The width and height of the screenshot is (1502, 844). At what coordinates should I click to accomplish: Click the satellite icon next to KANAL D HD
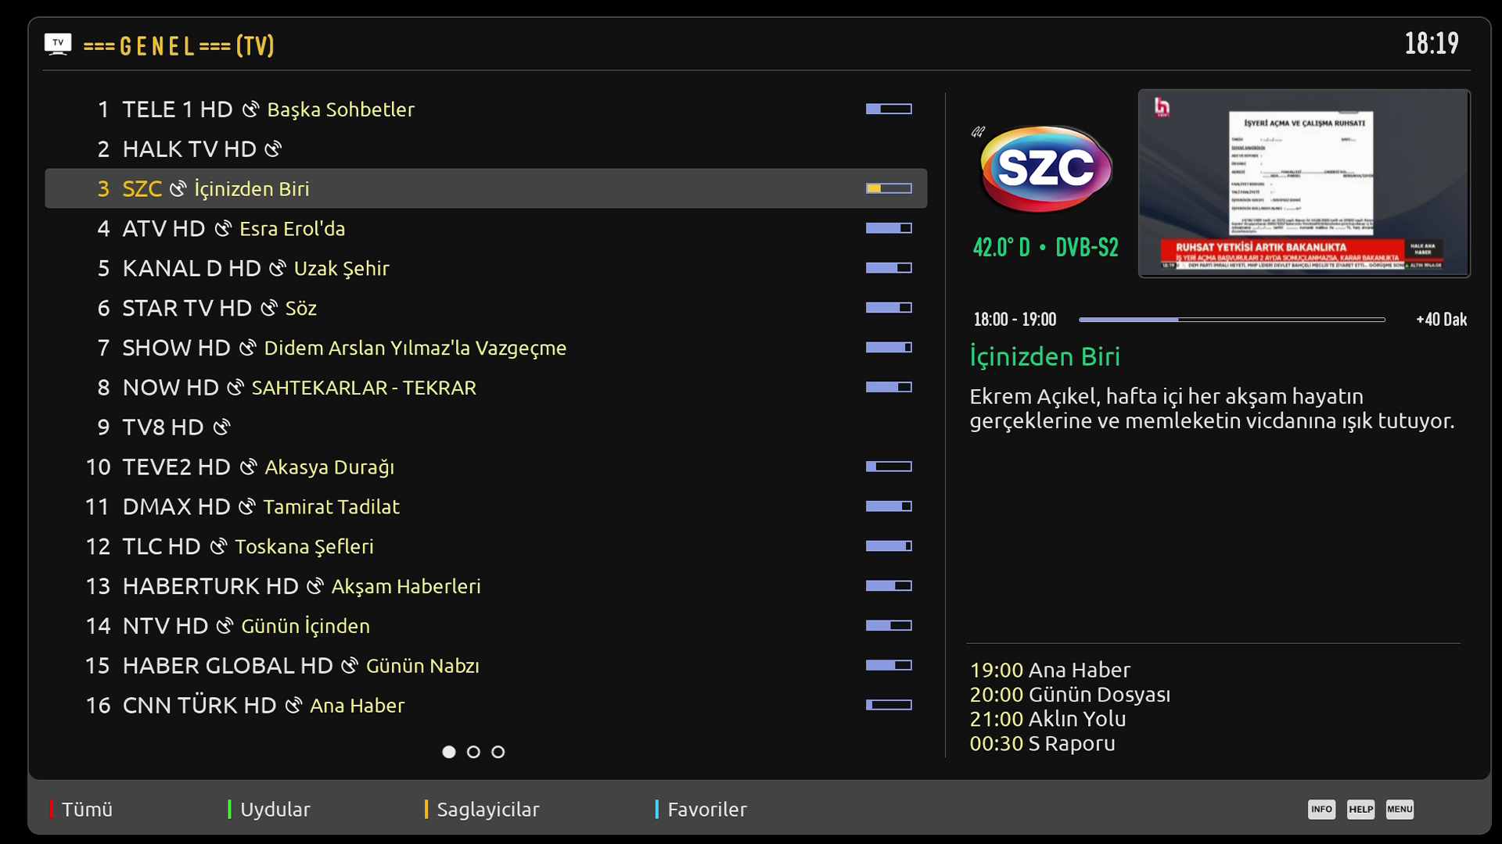click(x=278, y=269)
